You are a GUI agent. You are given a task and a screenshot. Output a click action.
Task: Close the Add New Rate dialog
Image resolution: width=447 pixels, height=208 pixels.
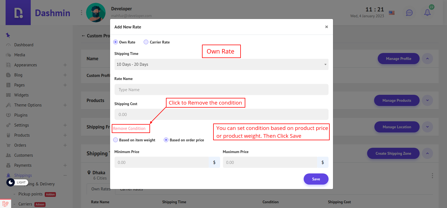click(326, 27)
